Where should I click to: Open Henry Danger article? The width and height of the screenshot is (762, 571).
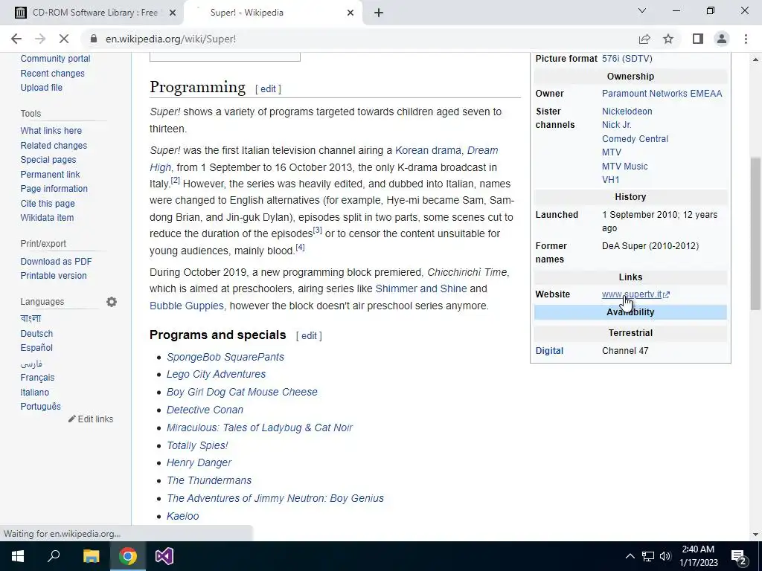pyautogui.click(x=199, y=462)
